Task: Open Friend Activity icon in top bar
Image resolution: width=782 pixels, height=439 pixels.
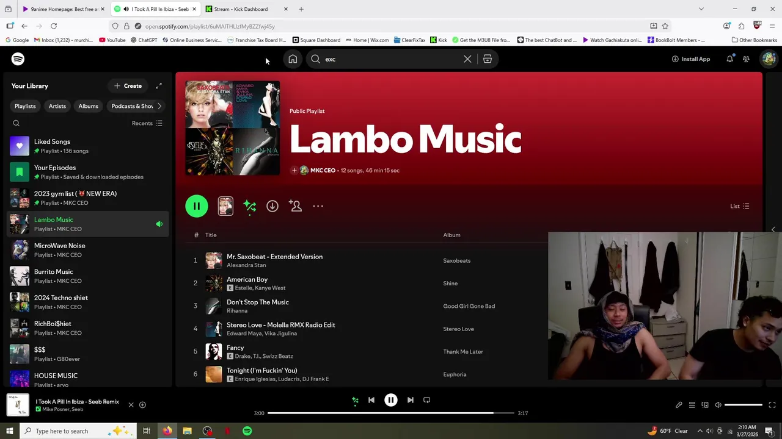Action: [746, 59]
